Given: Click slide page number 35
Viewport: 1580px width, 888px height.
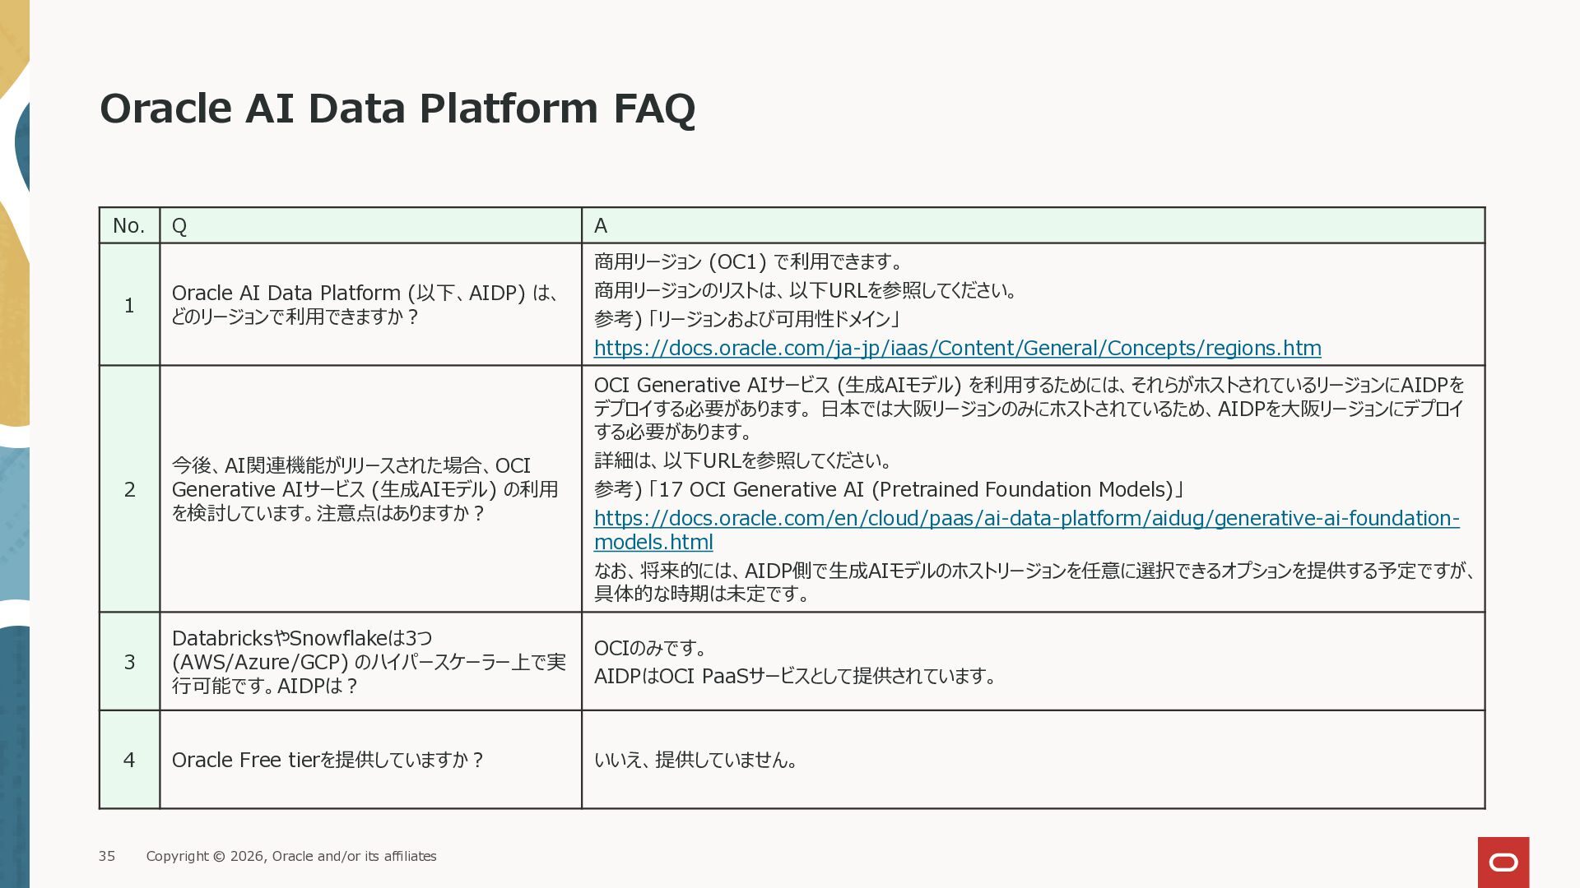Looking at the screenshot, I should tap(107, 857).
